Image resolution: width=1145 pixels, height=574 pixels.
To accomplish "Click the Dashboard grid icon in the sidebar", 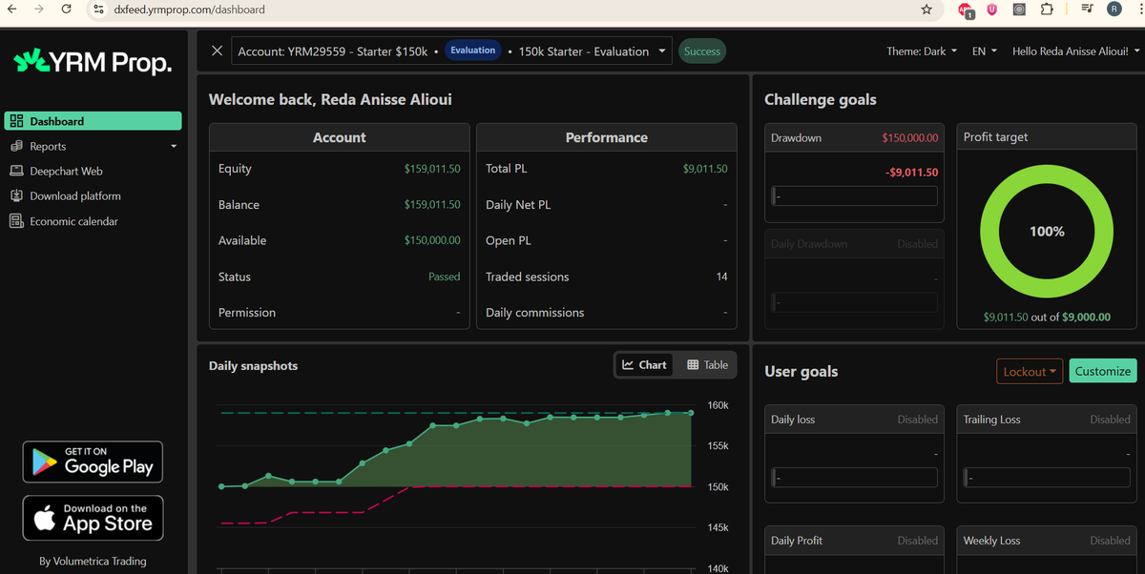I will [x=16, y=121].
